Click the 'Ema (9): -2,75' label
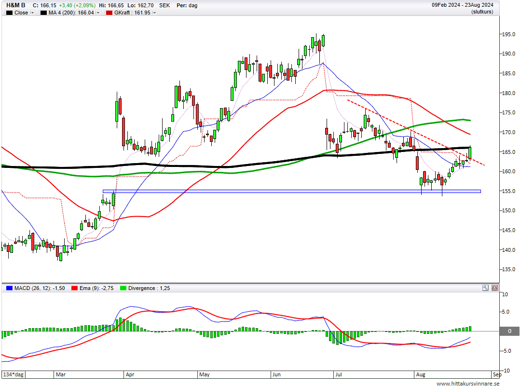This screenshot has height=386, width=521. click(x=96, y=288)
